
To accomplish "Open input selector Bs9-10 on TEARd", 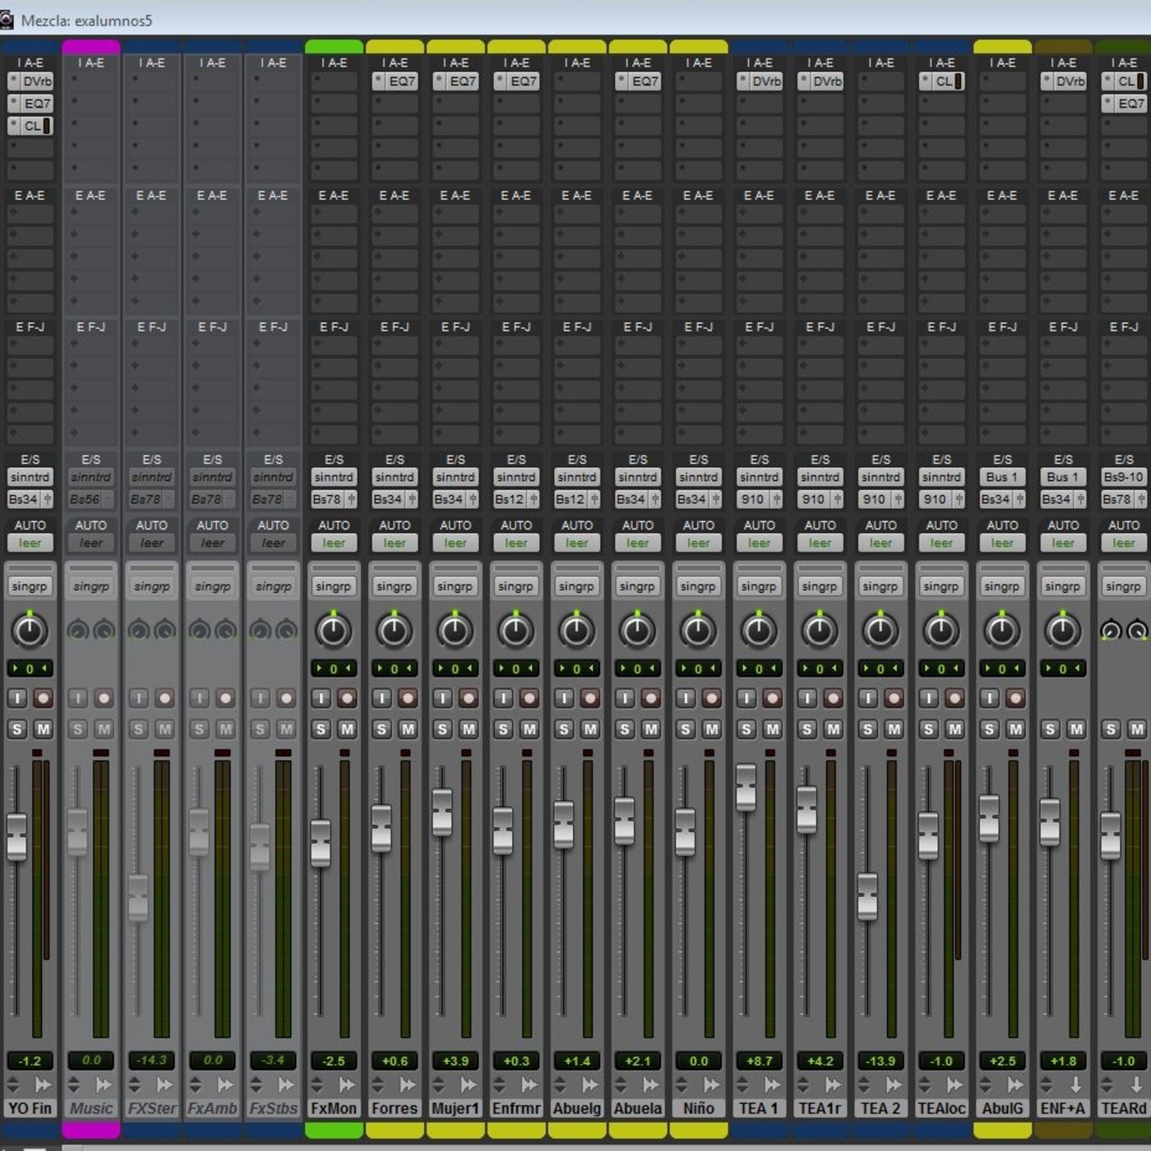I will pyautogui.click(x=1124, y=477).
